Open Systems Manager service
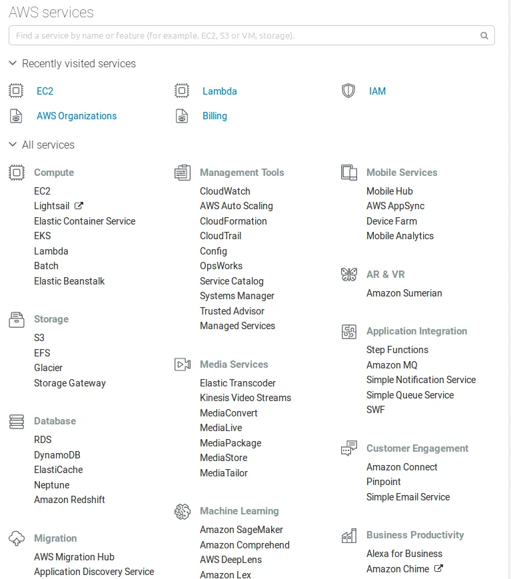 [237, 296]
